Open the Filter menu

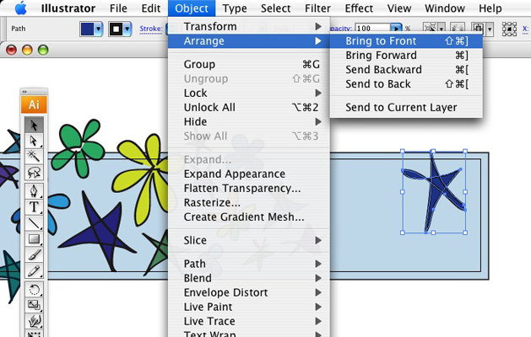coord(317,8)
